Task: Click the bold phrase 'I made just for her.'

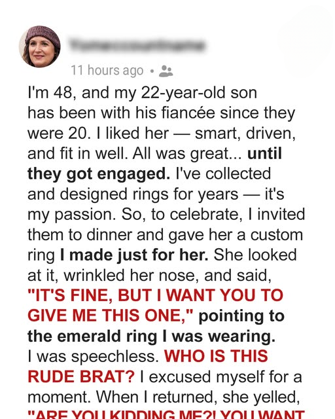Action: pos(134,255)
